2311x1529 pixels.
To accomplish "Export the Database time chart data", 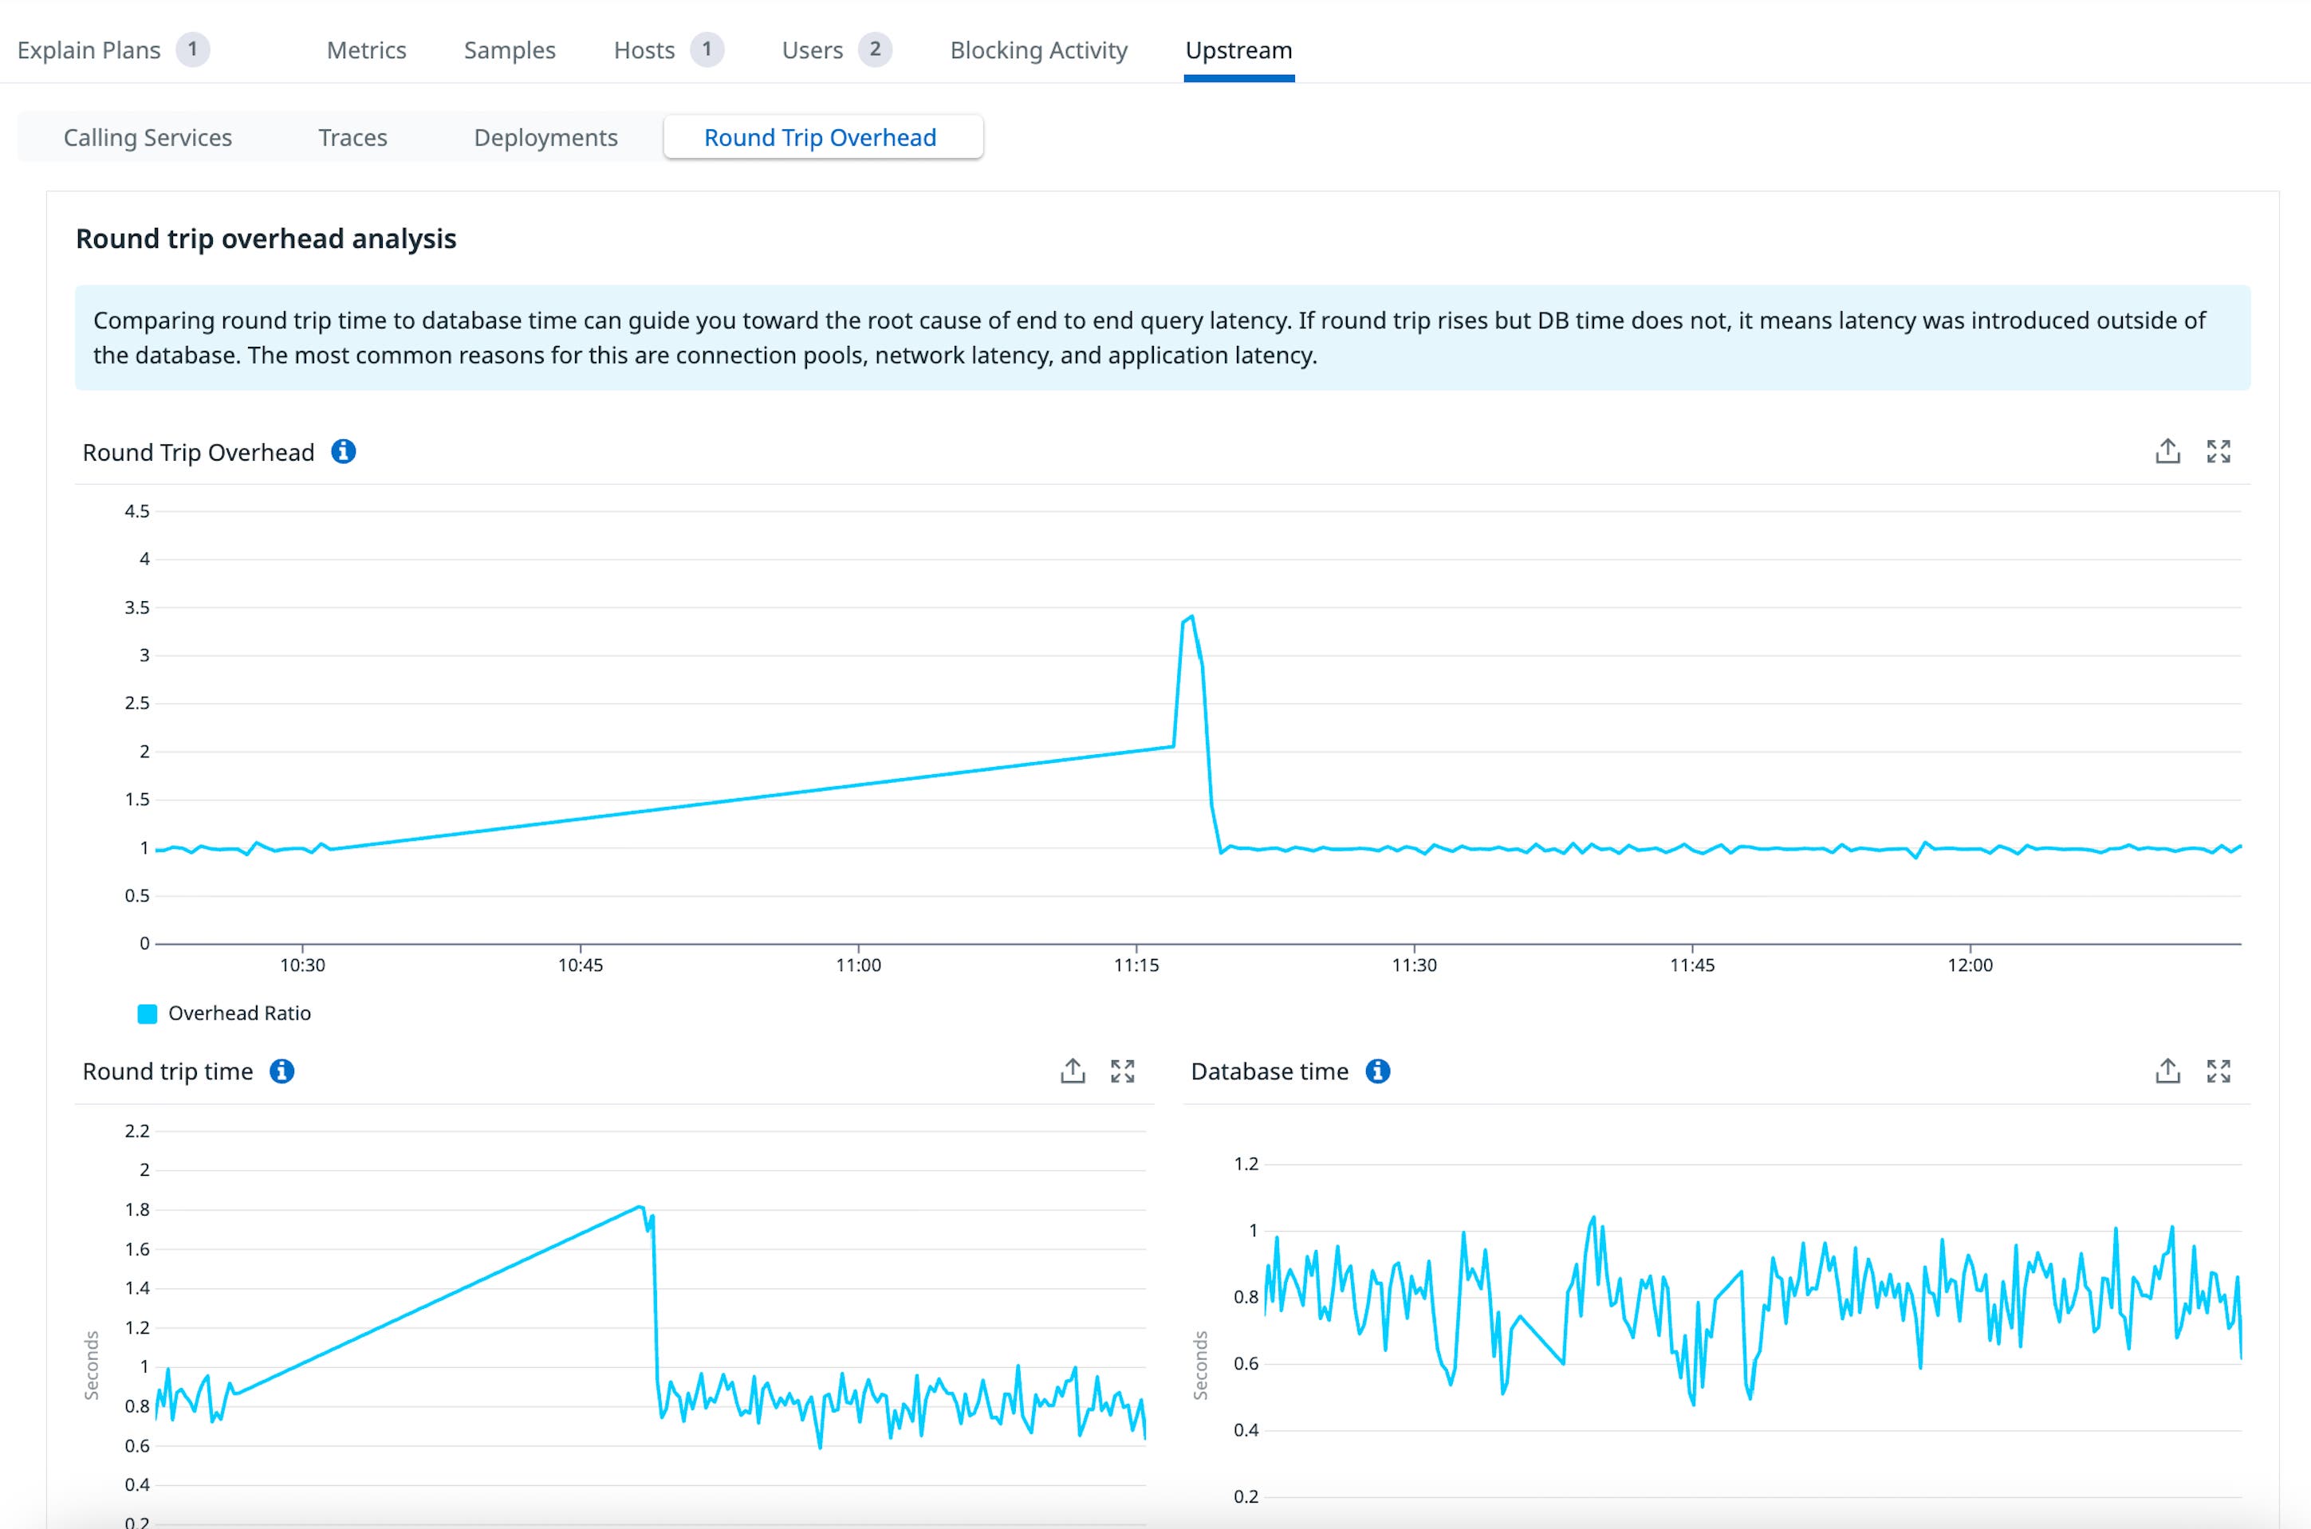I will click(x=2167, y=1071).
